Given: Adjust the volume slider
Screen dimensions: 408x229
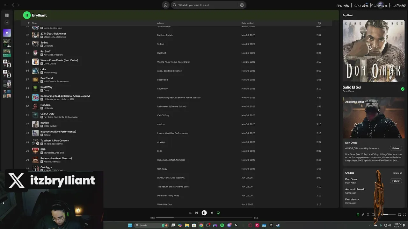Looking at the screenshot, I should pyautogui.click(x=389, y=215).
